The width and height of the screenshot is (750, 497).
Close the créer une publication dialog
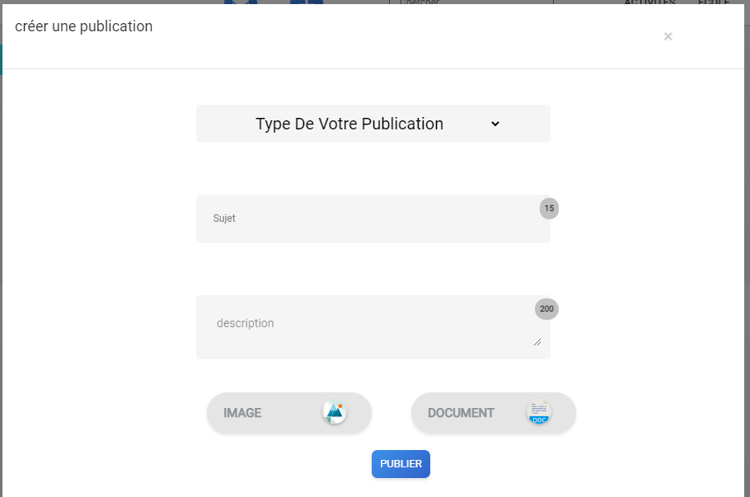click(668, 36)
